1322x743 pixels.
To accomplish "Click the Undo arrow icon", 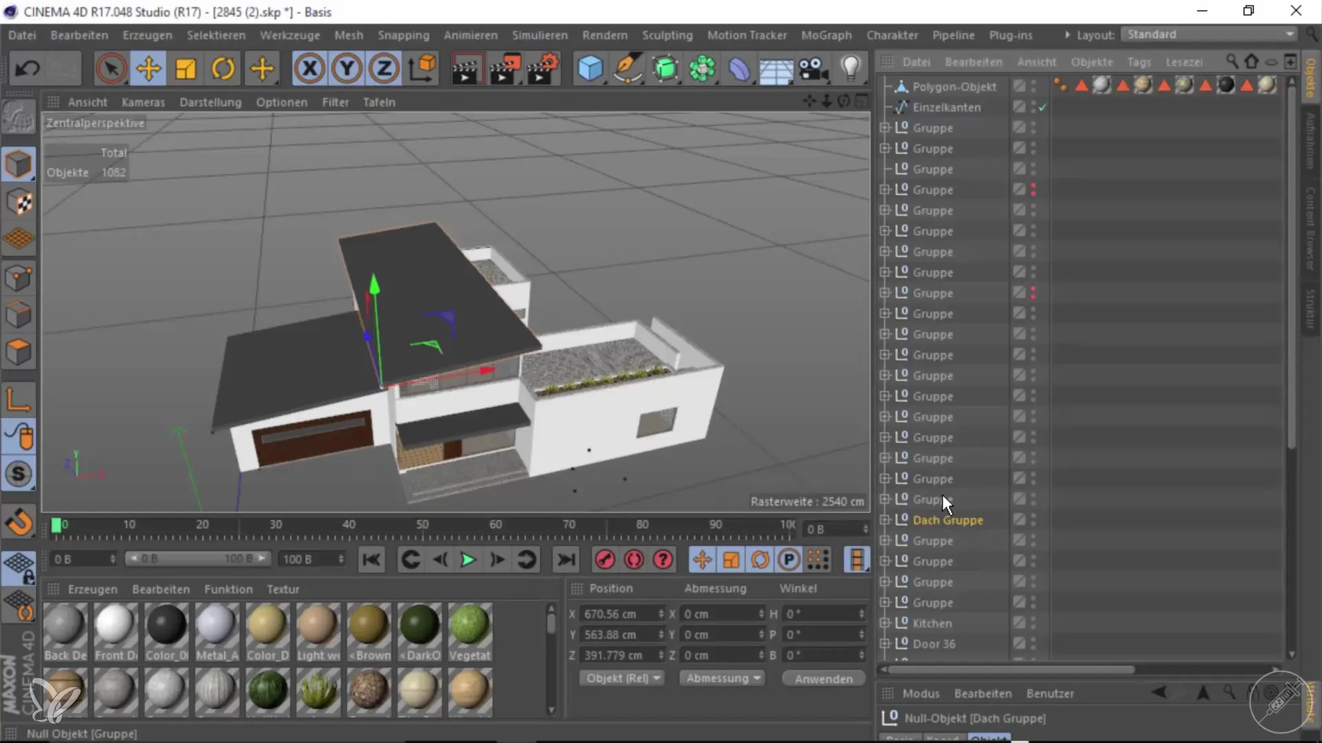I will 28,68.
